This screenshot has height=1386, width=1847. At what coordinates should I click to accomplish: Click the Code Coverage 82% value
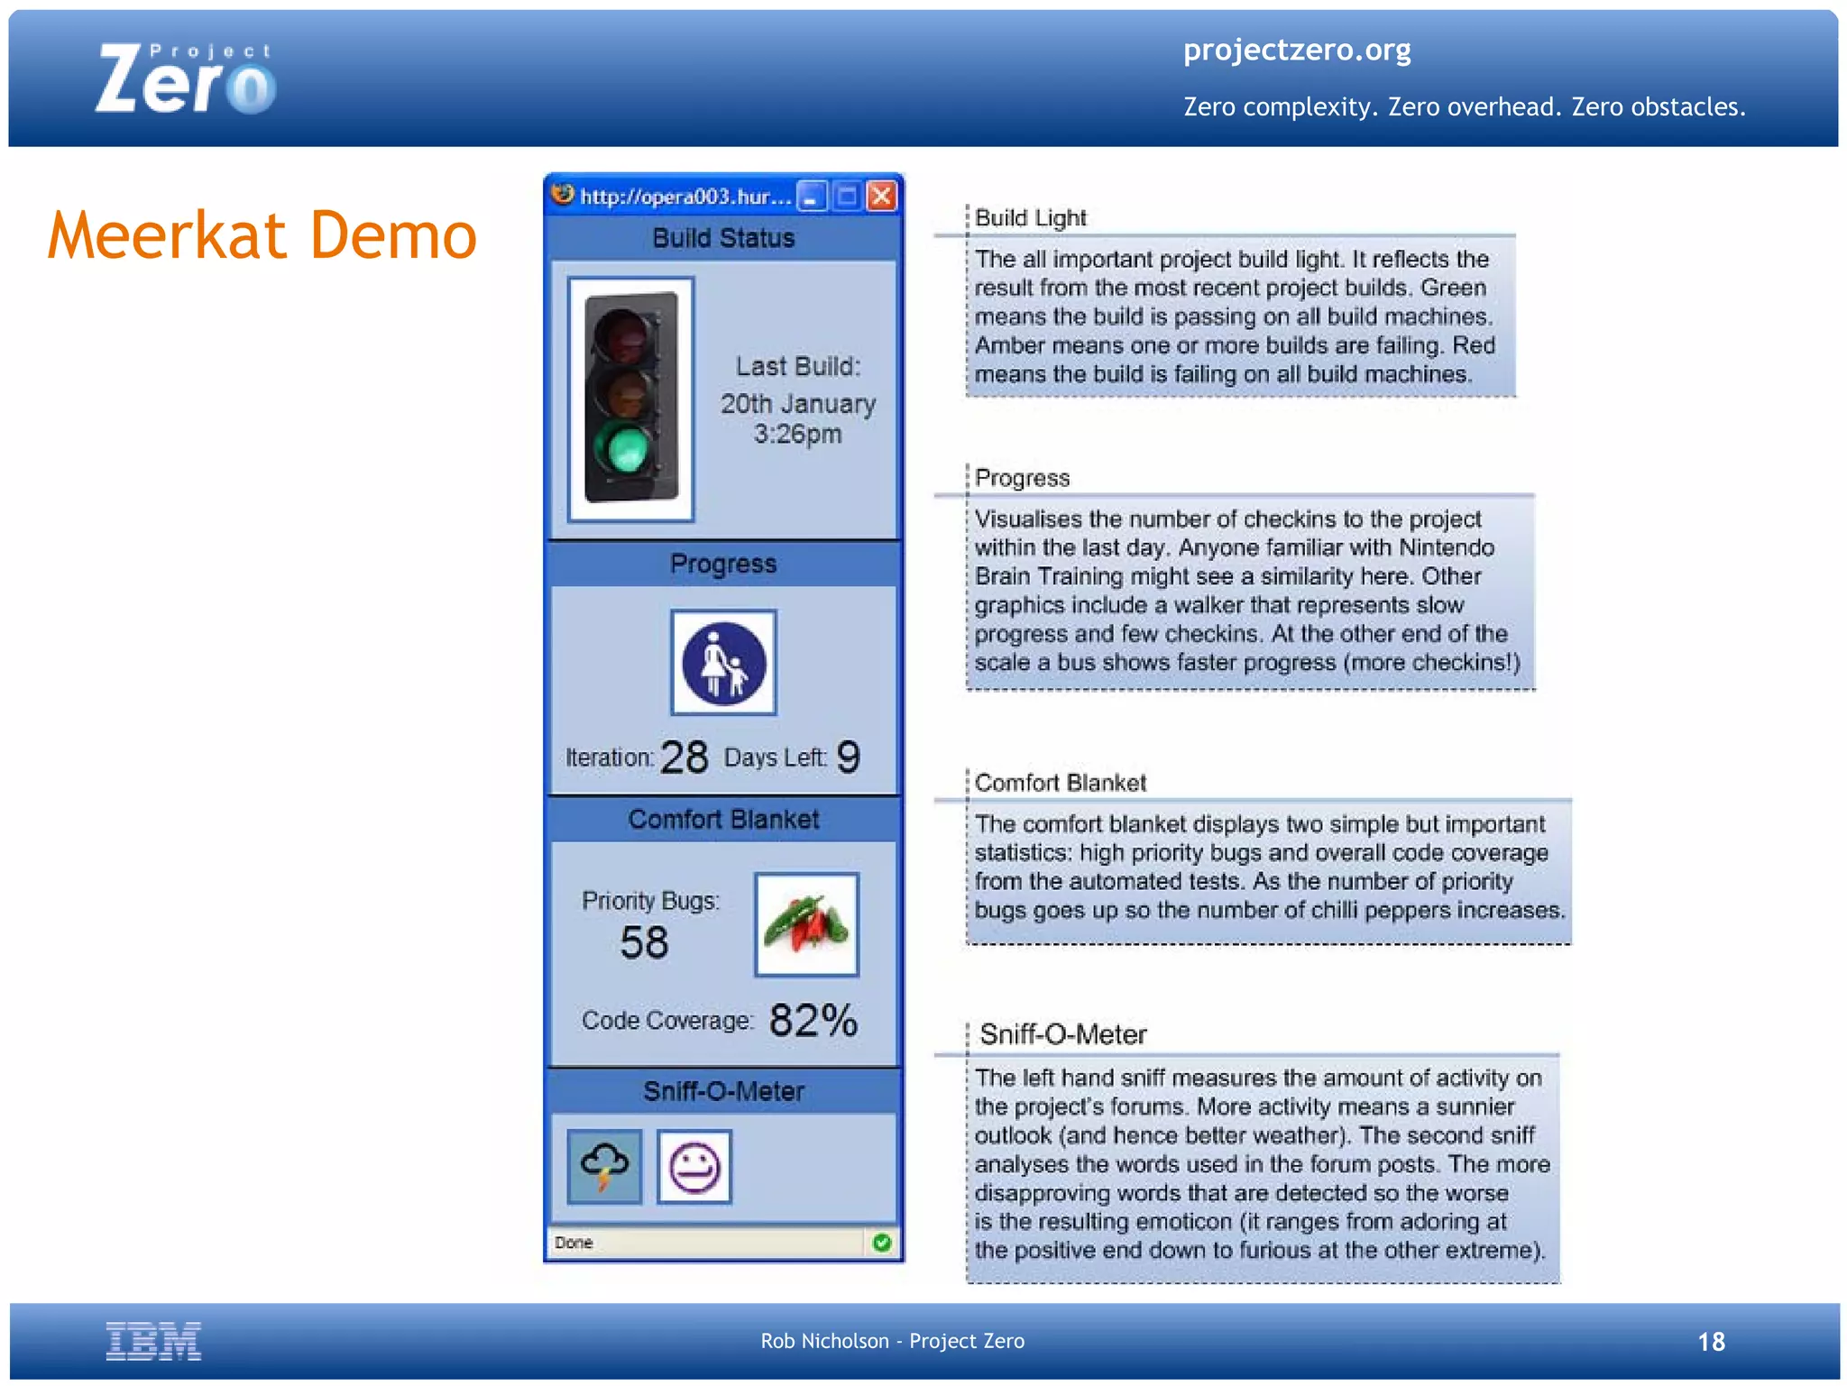point(813,1020)
